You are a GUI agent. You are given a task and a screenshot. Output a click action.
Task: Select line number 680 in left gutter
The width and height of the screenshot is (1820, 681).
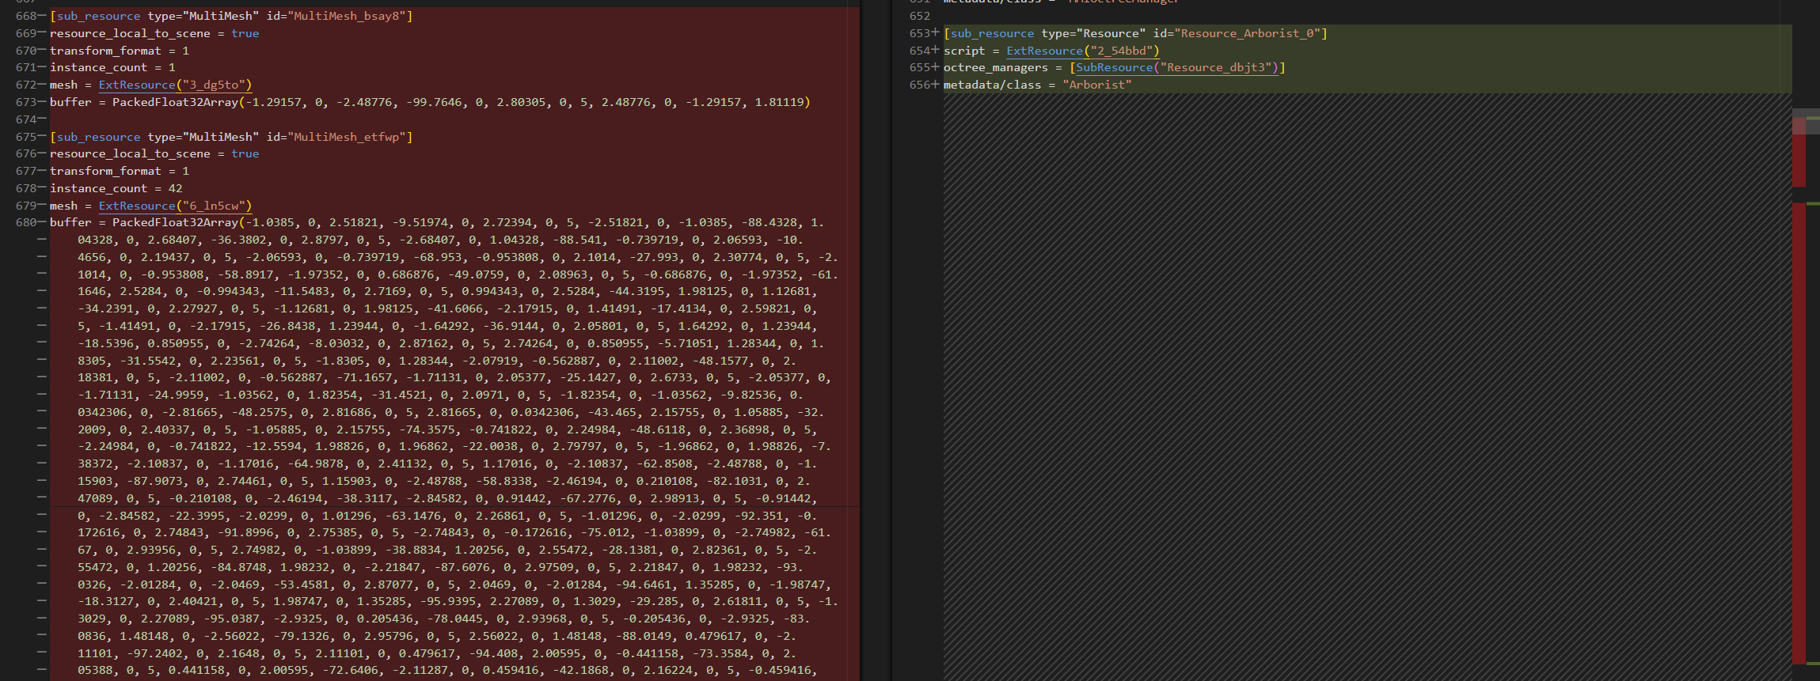point(26,222)
